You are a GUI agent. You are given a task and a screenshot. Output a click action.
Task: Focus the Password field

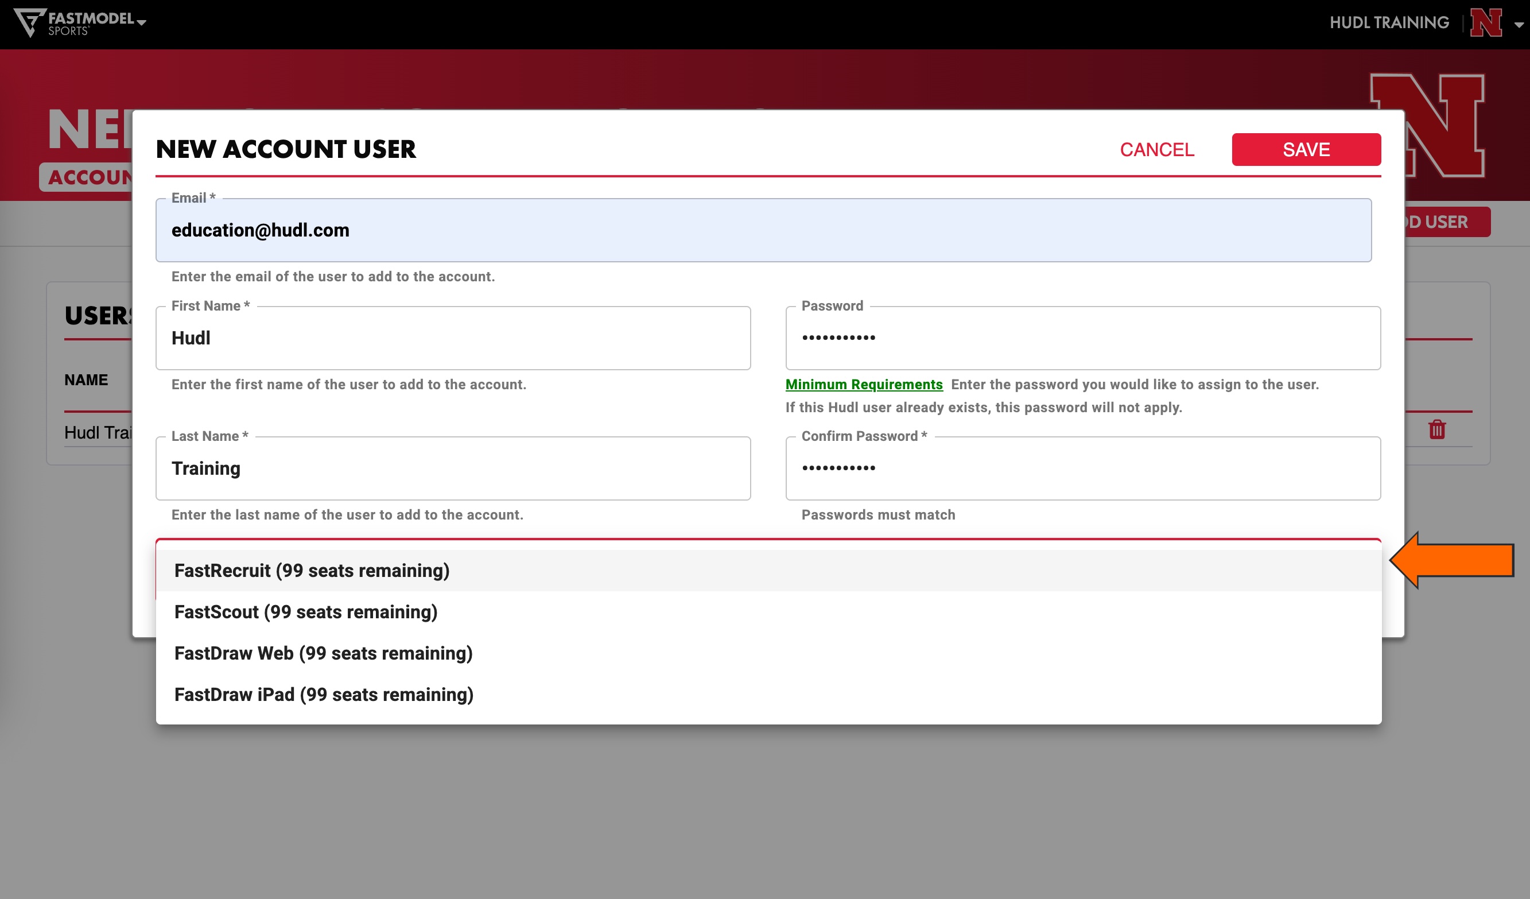(x=1083, y=338)
